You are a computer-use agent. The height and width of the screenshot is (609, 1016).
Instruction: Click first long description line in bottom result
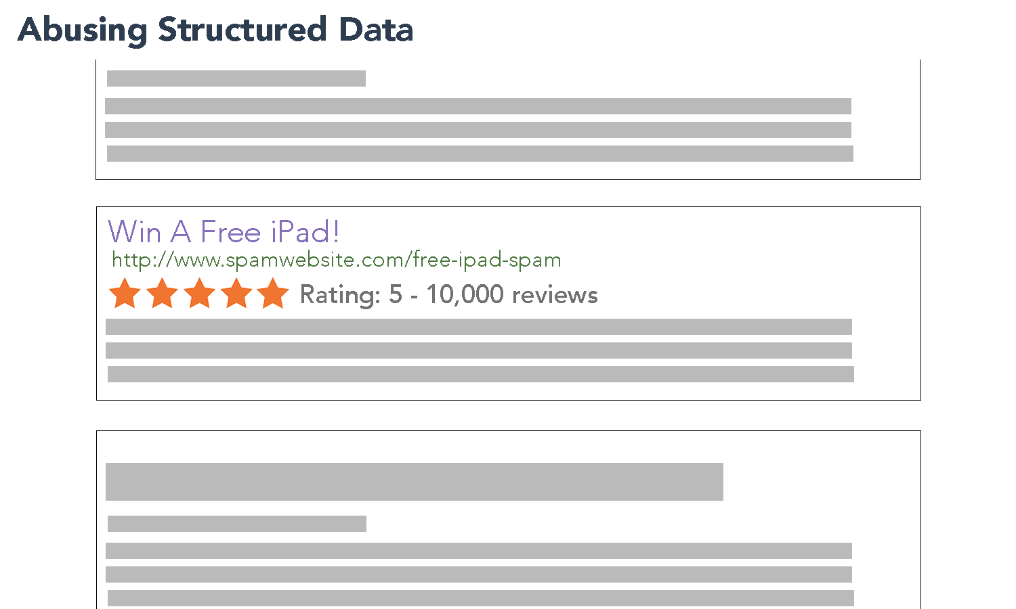coord(479,551)
